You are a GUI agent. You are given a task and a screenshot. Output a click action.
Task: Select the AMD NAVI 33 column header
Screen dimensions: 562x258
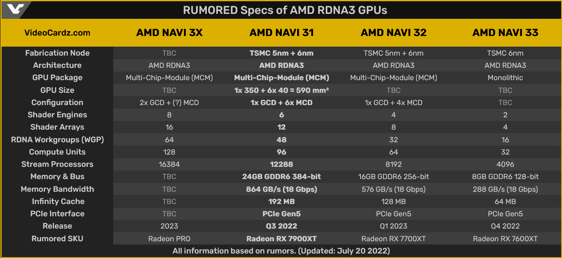[x=505, y=33]
